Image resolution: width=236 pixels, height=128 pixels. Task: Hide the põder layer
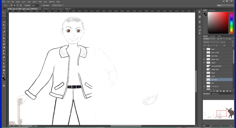pos(204,63)
